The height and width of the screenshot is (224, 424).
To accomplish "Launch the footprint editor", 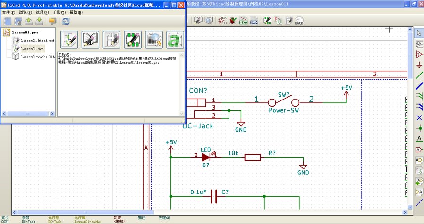I will (x=133, y=40).
